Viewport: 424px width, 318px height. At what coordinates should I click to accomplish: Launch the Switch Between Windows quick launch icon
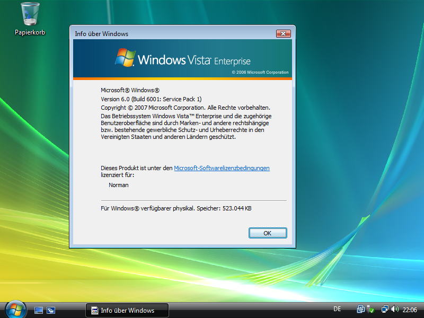click(50, 310)
